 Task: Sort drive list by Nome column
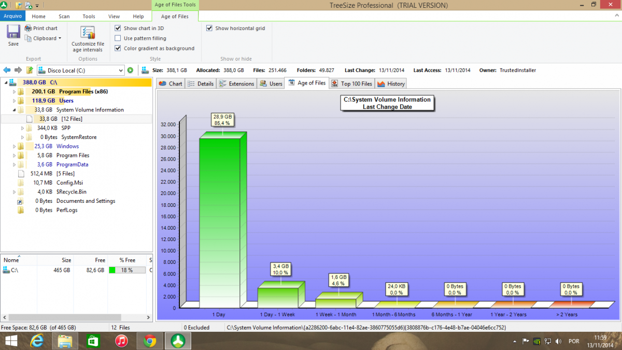pos(18,260)
